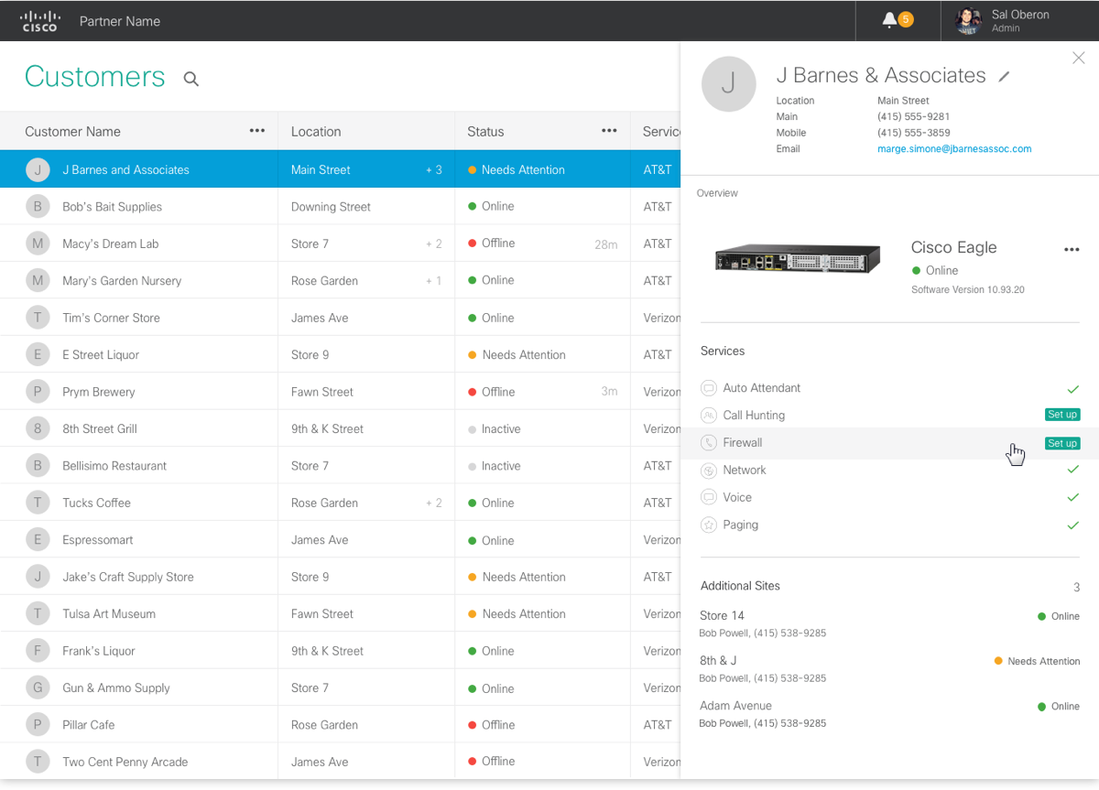Close the customer detail panel

(x=1078, y=58)
